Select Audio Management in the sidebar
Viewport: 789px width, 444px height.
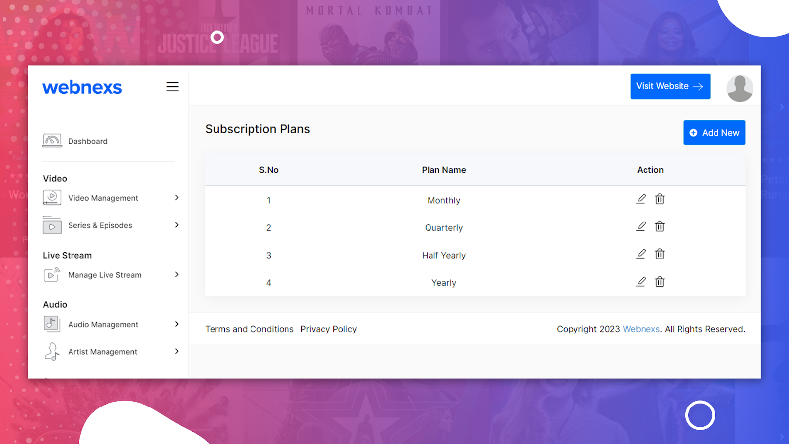click(x=103, y=324)
